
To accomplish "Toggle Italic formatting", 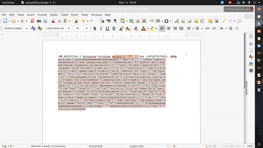I will (x=101, y=28).
